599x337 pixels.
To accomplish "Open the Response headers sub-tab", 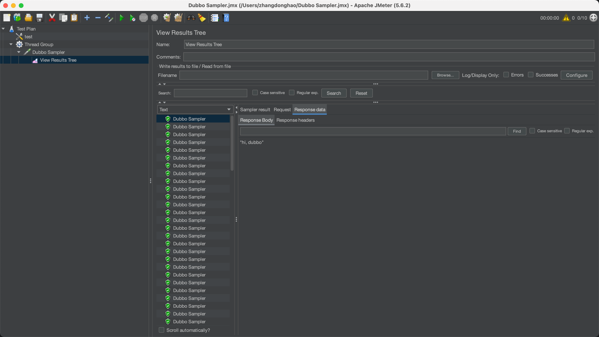I will pyautogui.click(x=295, y=120).
